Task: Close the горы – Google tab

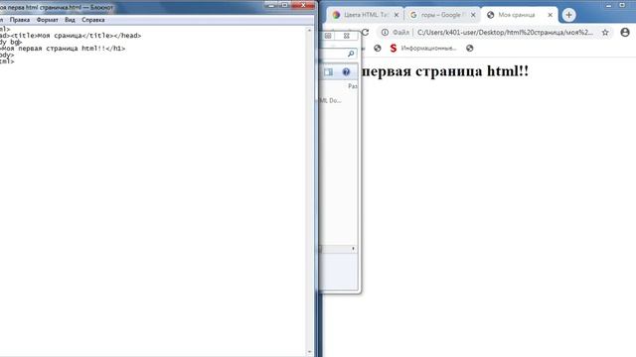Action: tap(473, 15)
